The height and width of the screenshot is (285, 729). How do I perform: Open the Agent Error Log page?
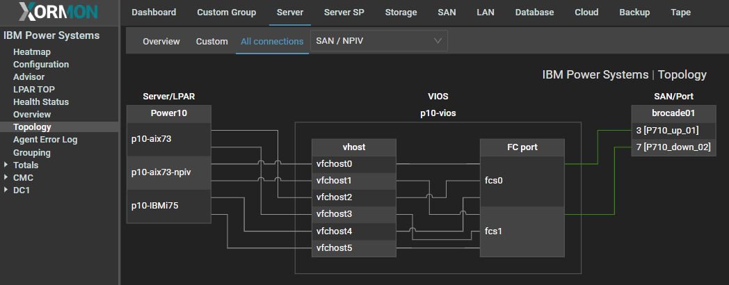pos(45,140)
